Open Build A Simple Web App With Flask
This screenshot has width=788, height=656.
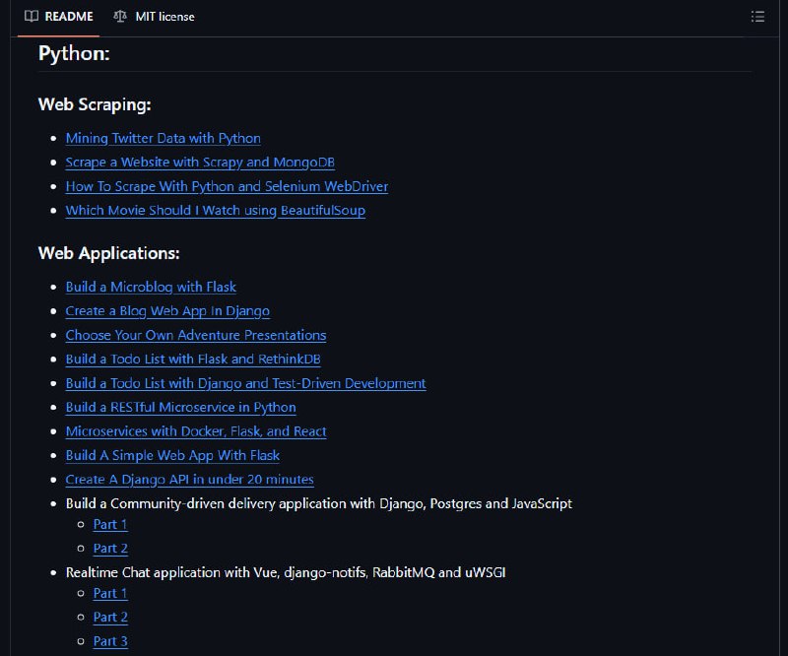click(172, 456)
